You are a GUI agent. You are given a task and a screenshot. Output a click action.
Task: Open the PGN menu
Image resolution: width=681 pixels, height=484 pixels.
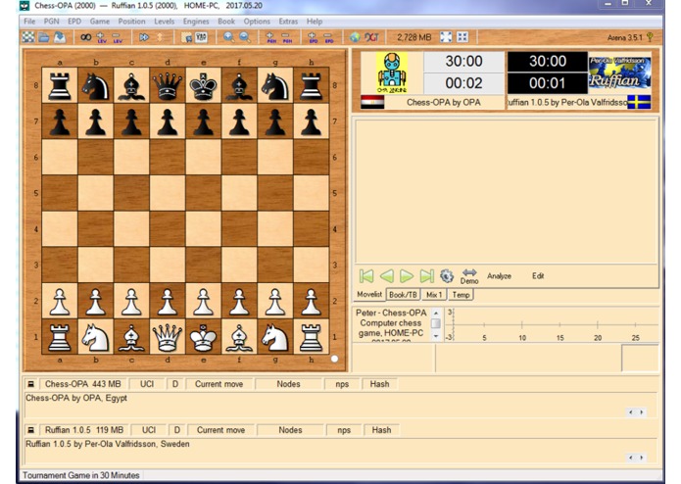51,22
